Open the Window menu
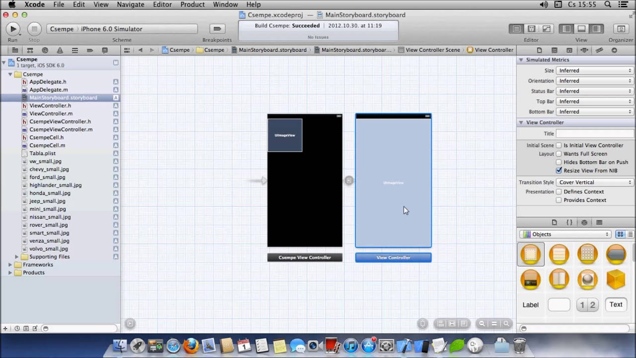The width and height of the screenshot is (636, 358). click(x=226, y=4)
